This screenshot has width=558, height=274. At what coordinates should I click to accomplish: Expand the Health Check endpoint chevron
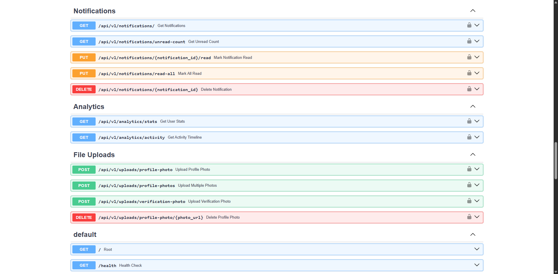pos(477,265)
